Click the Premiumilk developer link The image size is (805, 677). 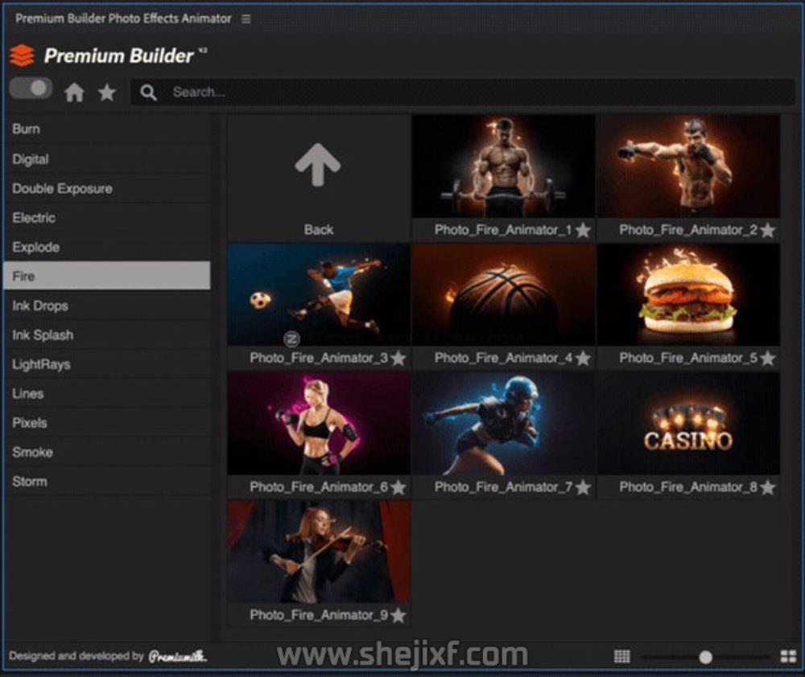[x=177, y=657]
